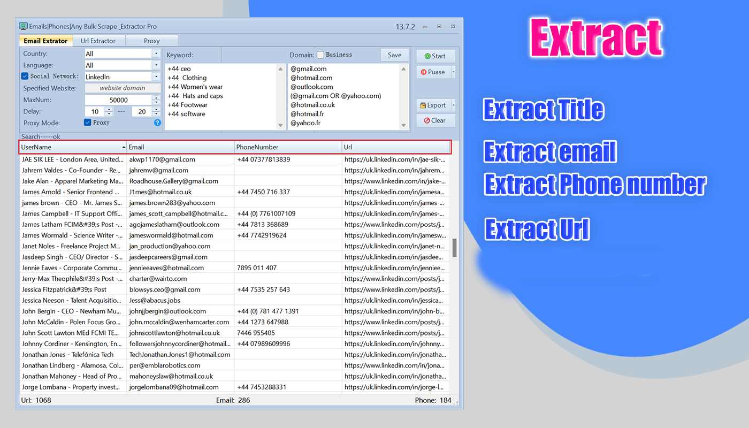
Task: Expand the dropdown arrow beside Puase button
Action: 454,72
